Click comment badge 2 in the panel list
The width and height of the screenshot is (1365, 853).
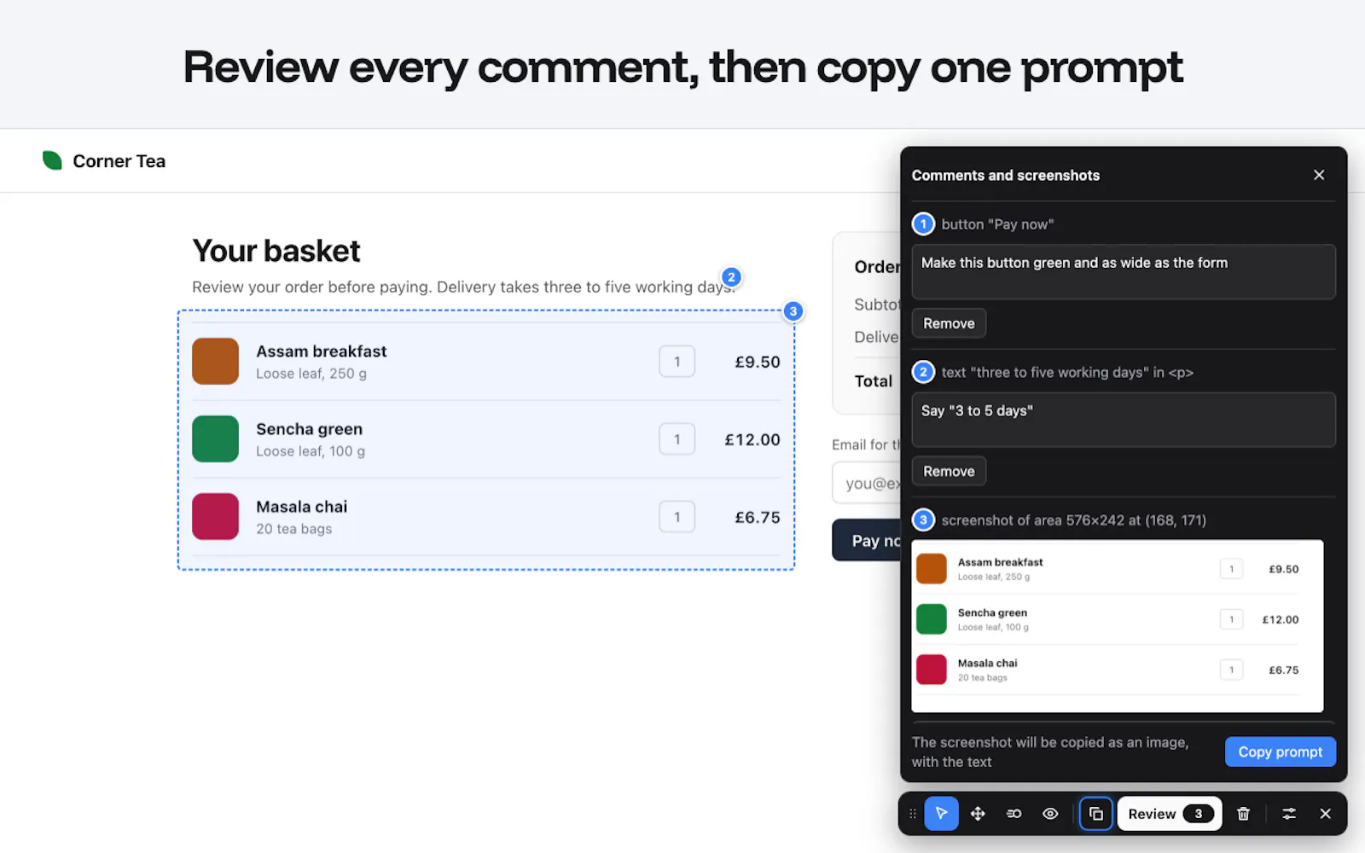pyautogui.click(x=923, y=372)
